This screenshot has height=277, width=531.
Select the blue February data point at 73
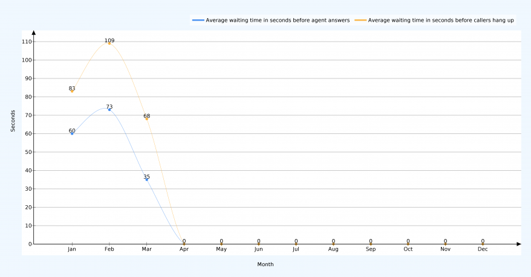[109, 109]
